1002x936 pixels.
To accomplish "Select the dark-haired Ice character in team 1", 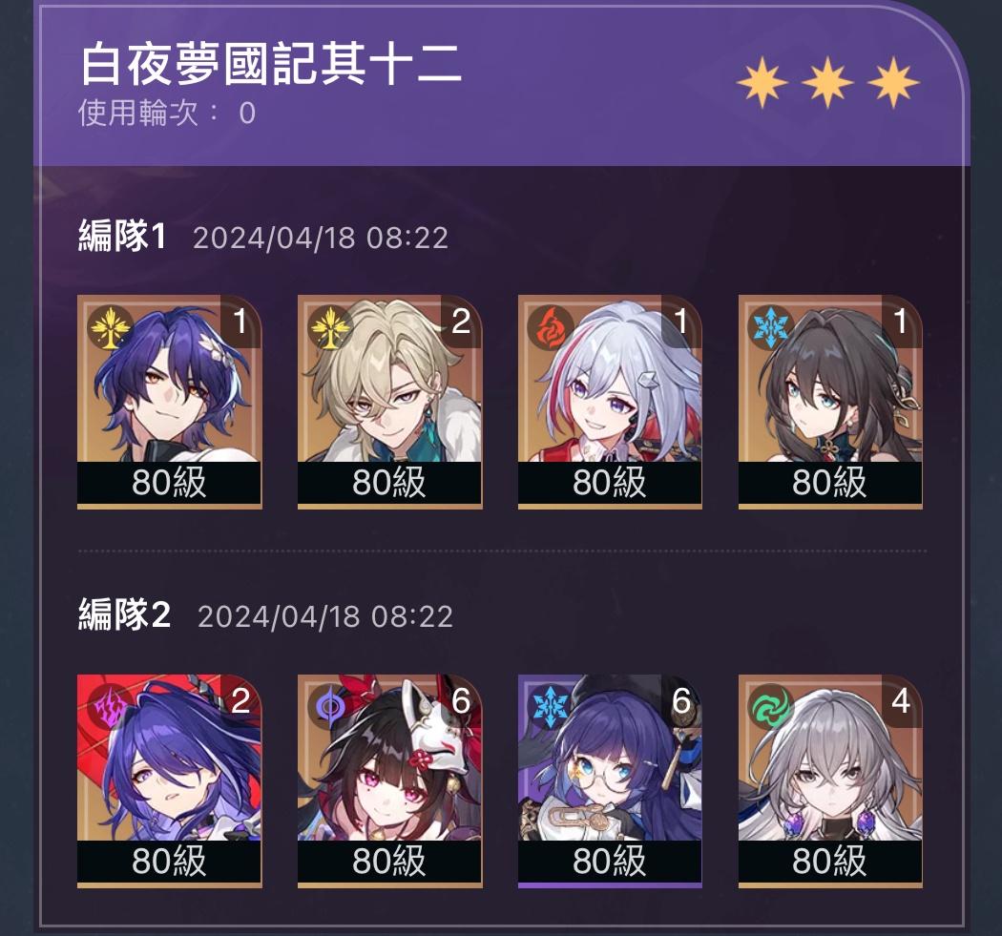I will (830, 402).
